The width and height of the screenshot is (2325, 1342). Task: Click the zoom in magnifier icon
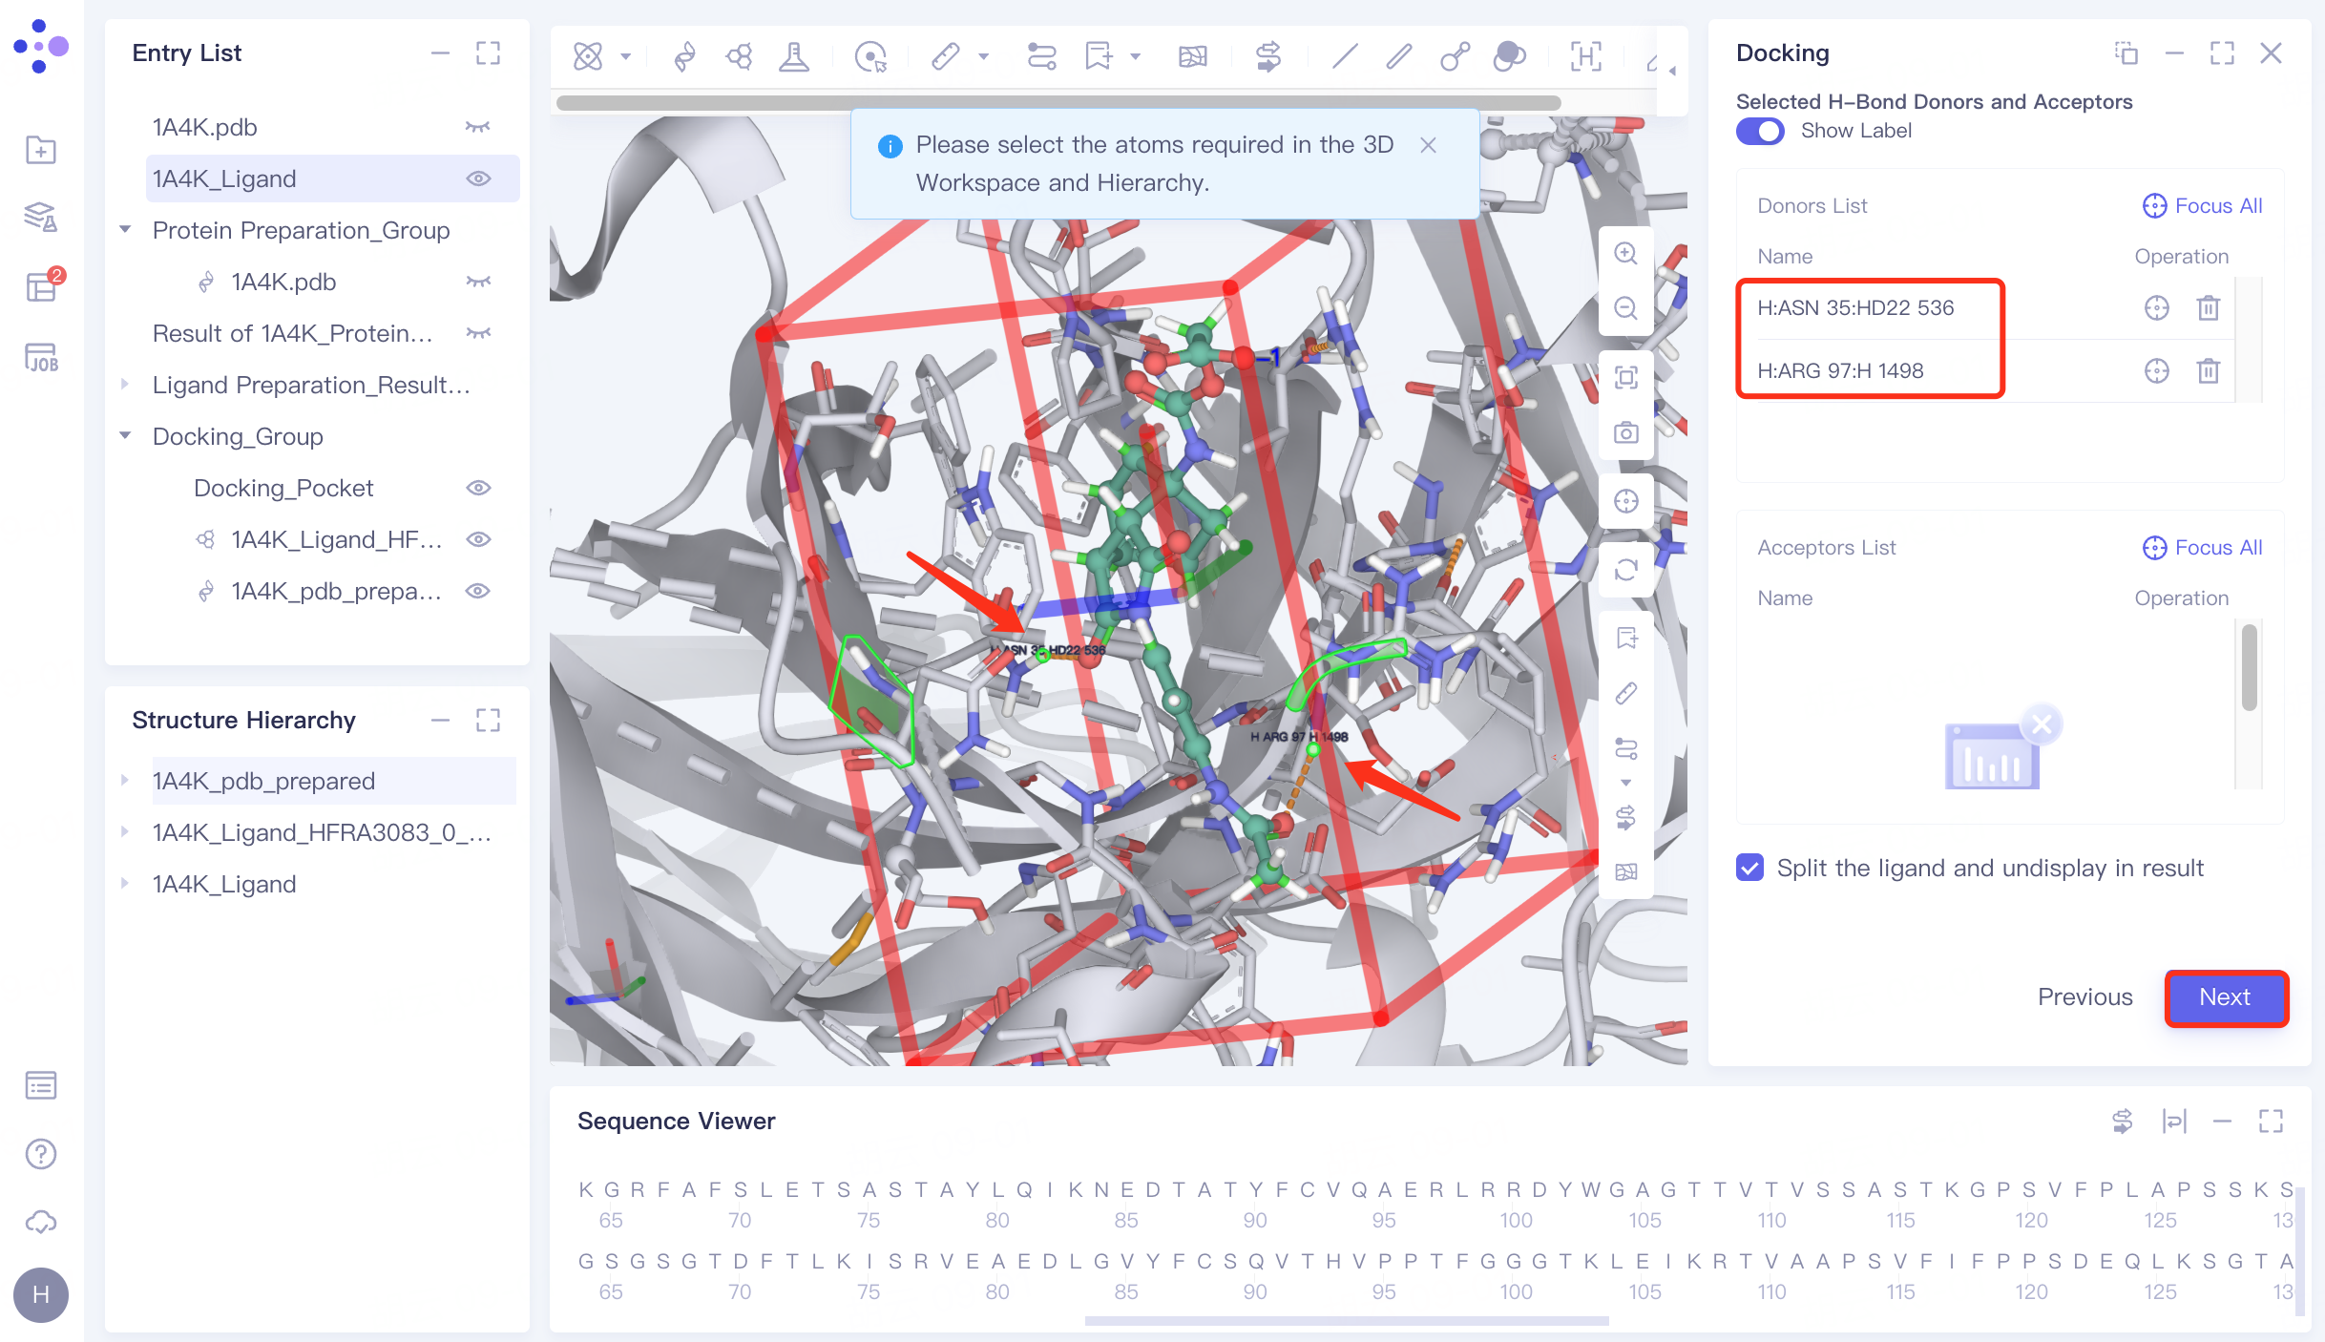pos(1625,253)
